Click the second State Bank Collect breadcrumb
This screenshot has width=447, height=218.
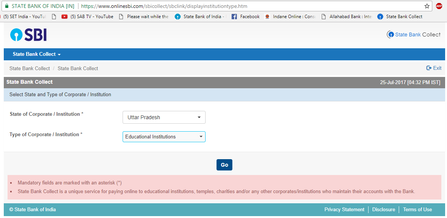tap(78, 68)
